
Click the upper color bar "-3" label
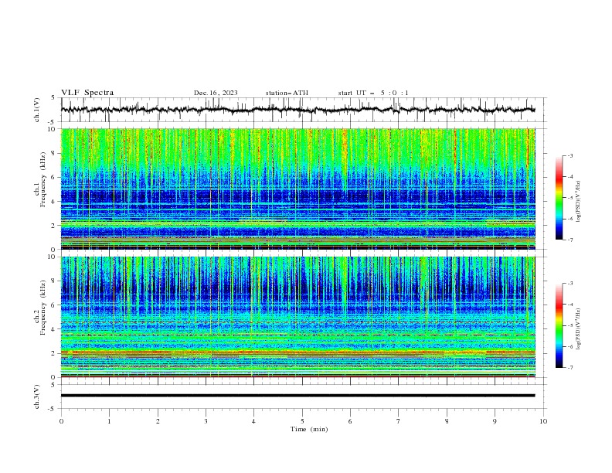[569, 155]
